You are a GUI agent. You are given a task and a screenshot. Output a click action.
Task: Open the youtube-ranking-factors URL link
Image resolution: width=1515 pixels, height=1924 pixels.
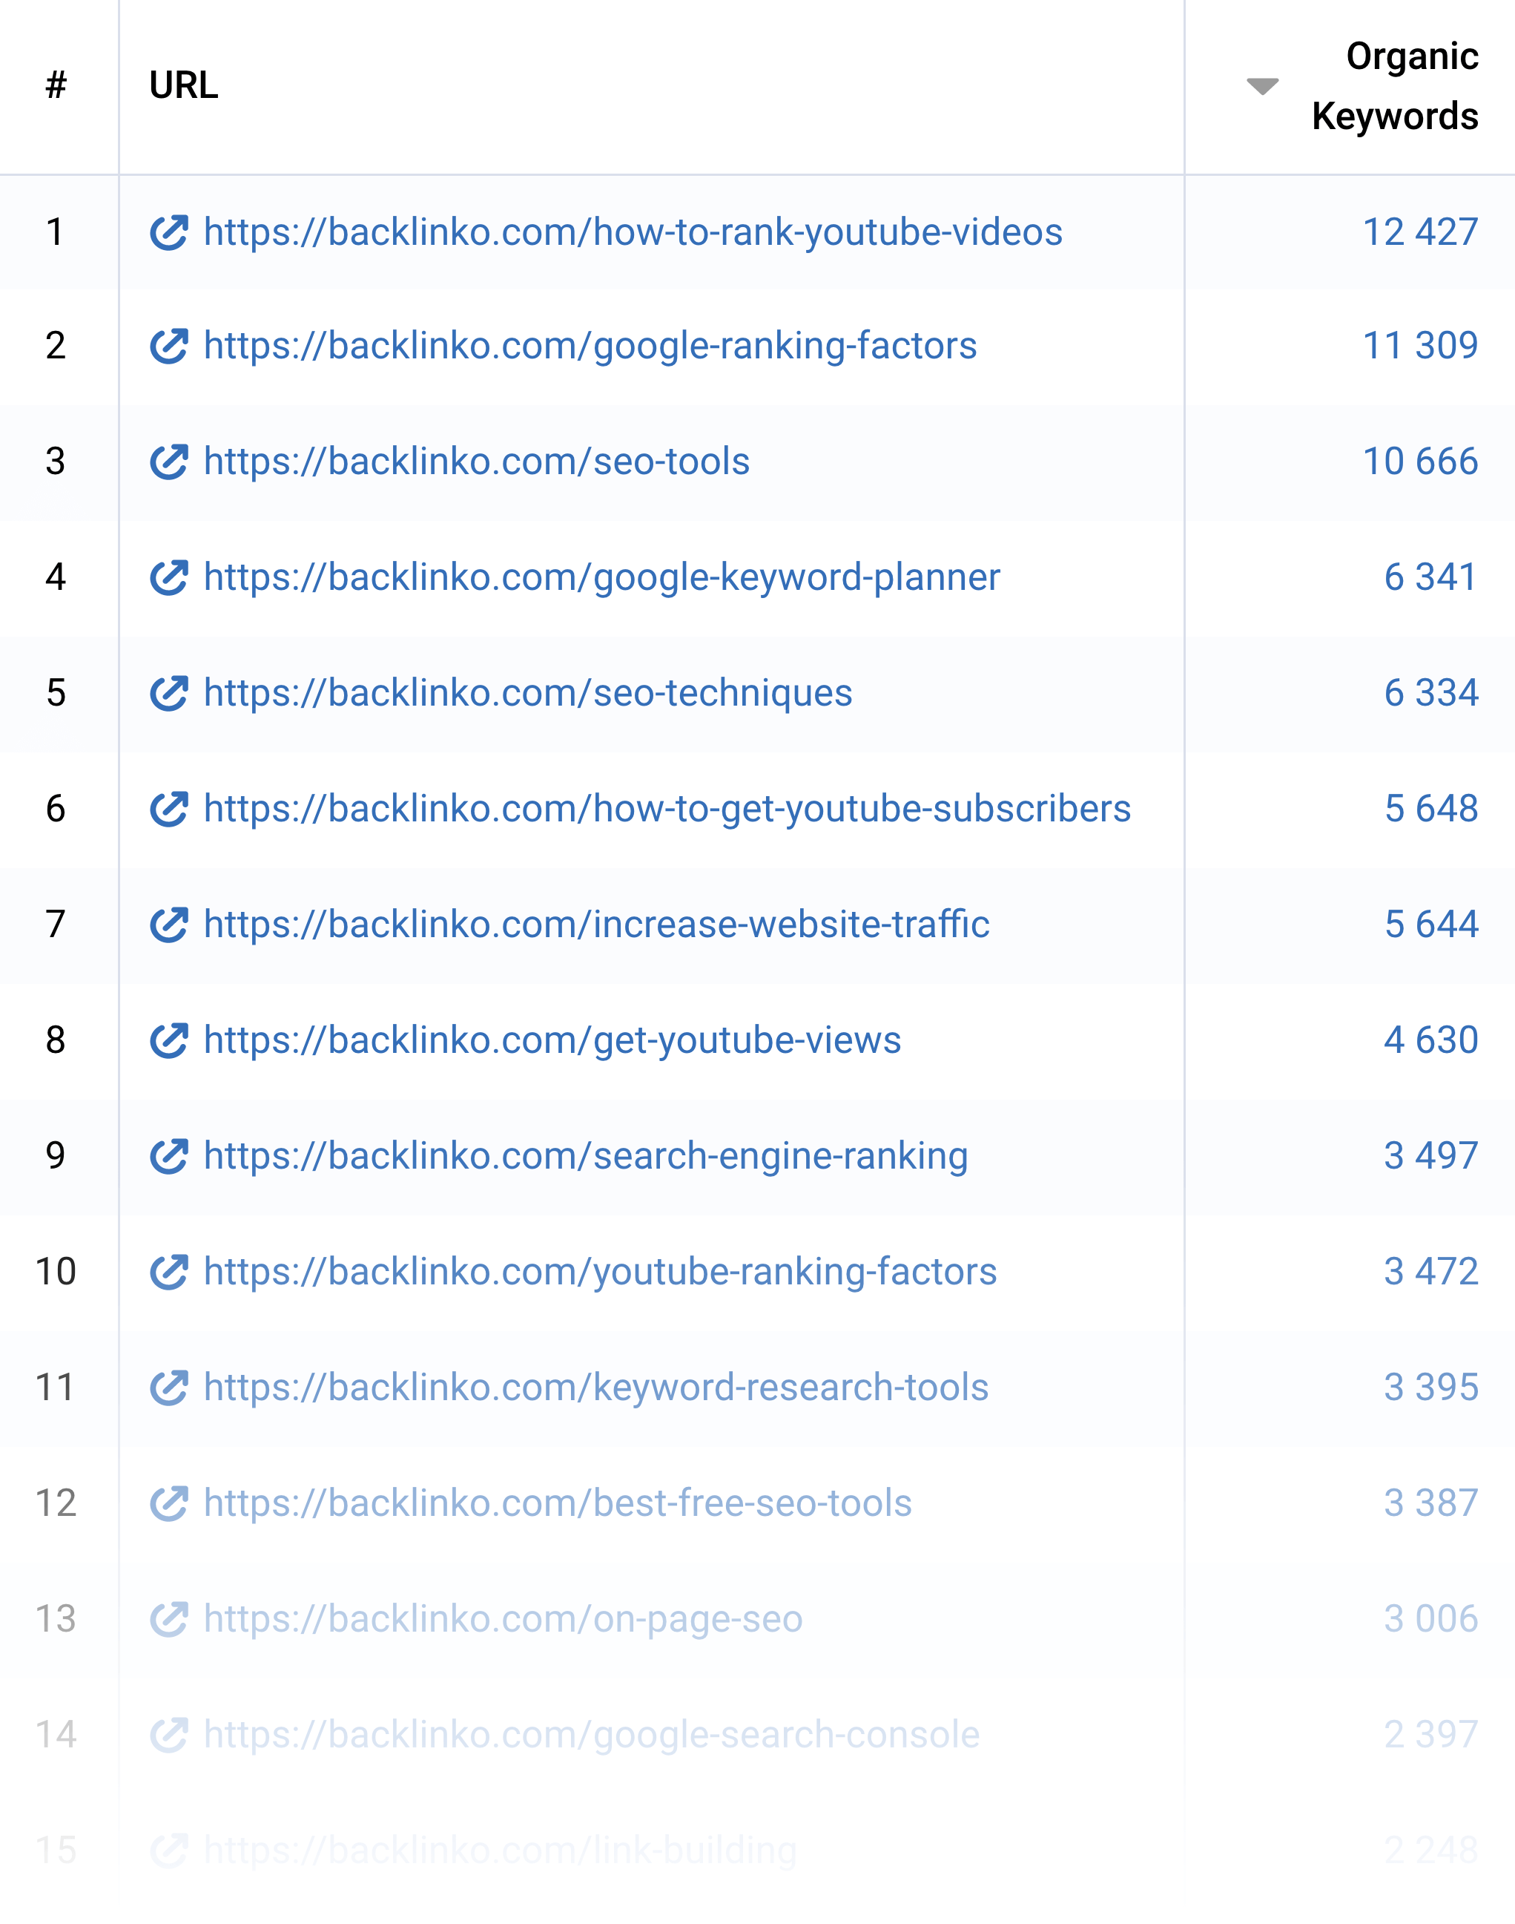click(x=601, y=1272)
